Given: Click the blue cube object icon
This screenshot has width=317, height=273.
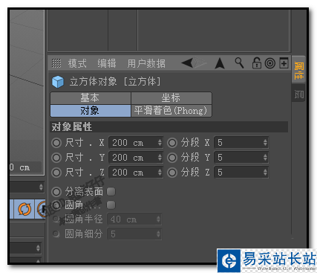Looking at the screenshot, I should coord(58,82).
